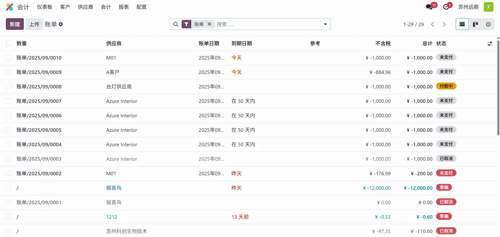
Task: Click the 上传 button
Action: click(34, 24)
